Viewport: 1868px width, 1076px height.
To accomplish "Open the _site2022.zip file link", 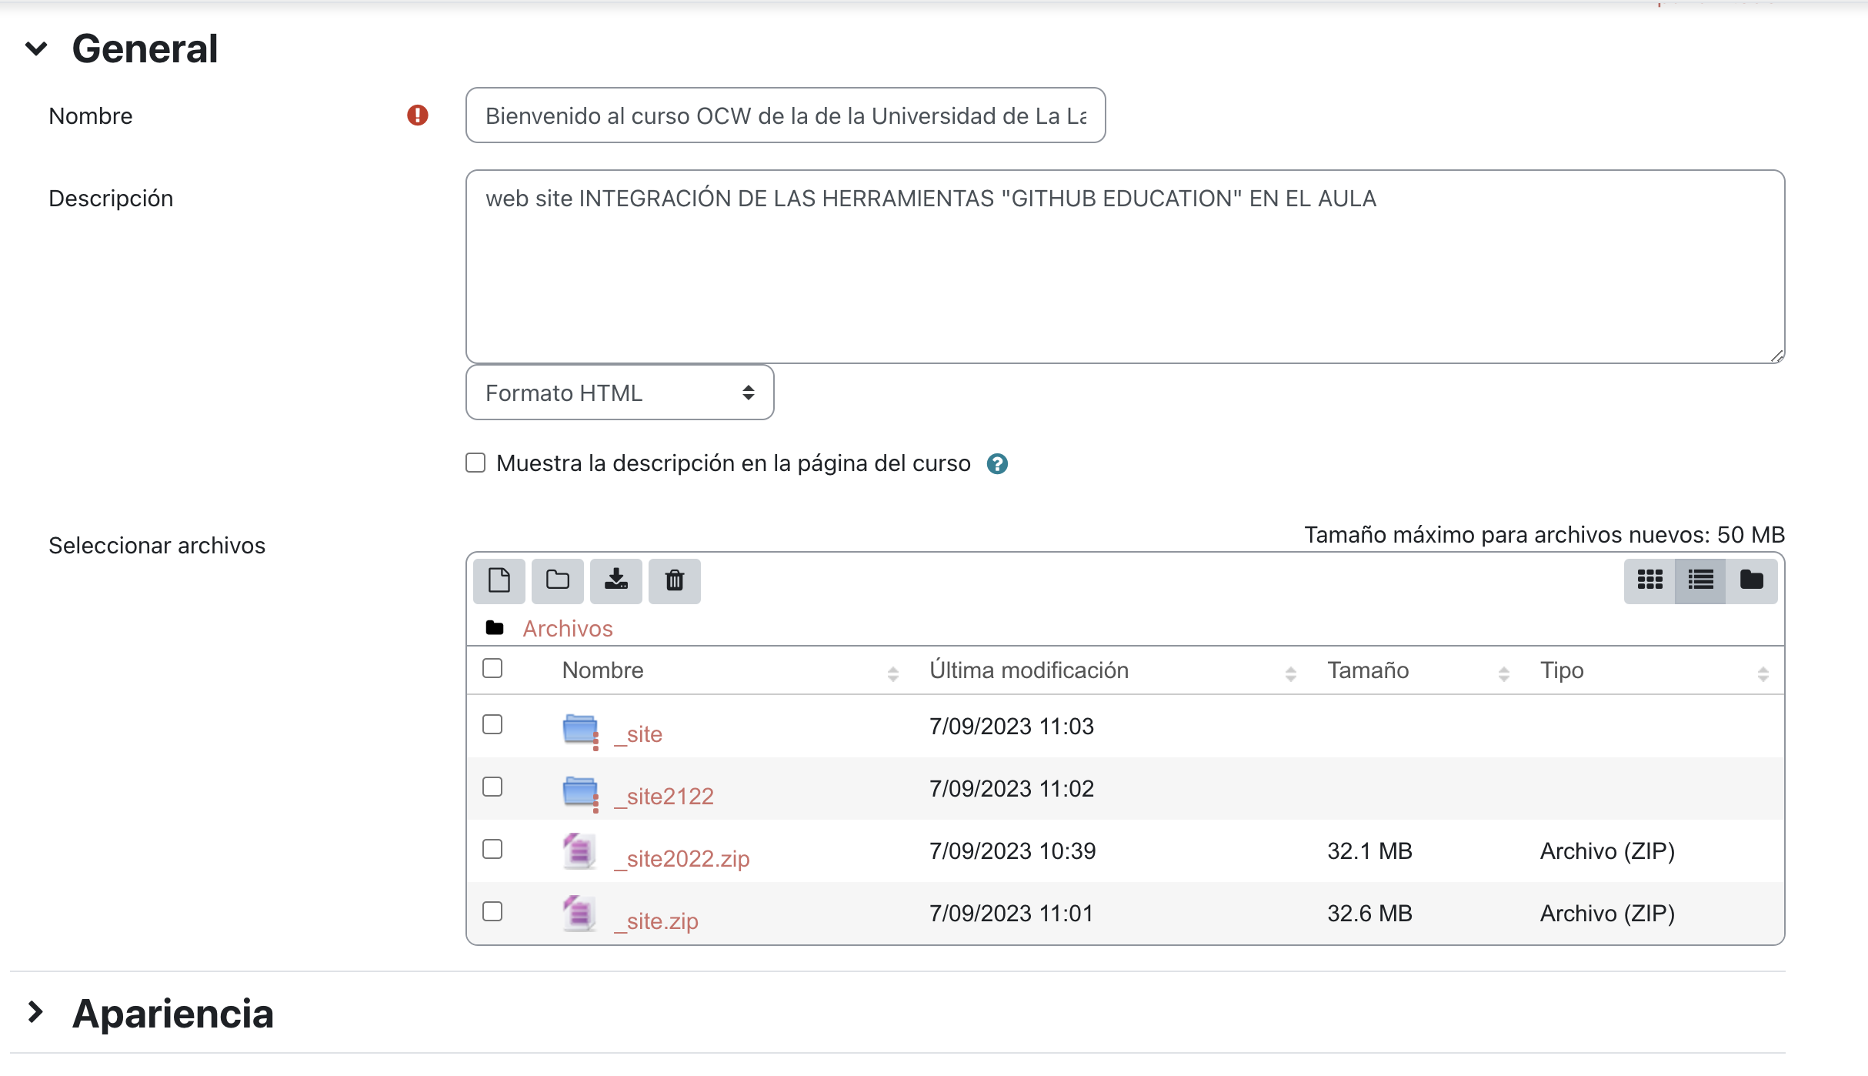I will click(682, 859).
